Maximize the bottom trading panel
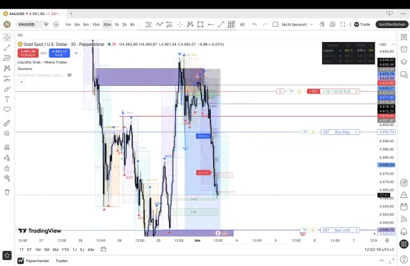 (392, 261)
